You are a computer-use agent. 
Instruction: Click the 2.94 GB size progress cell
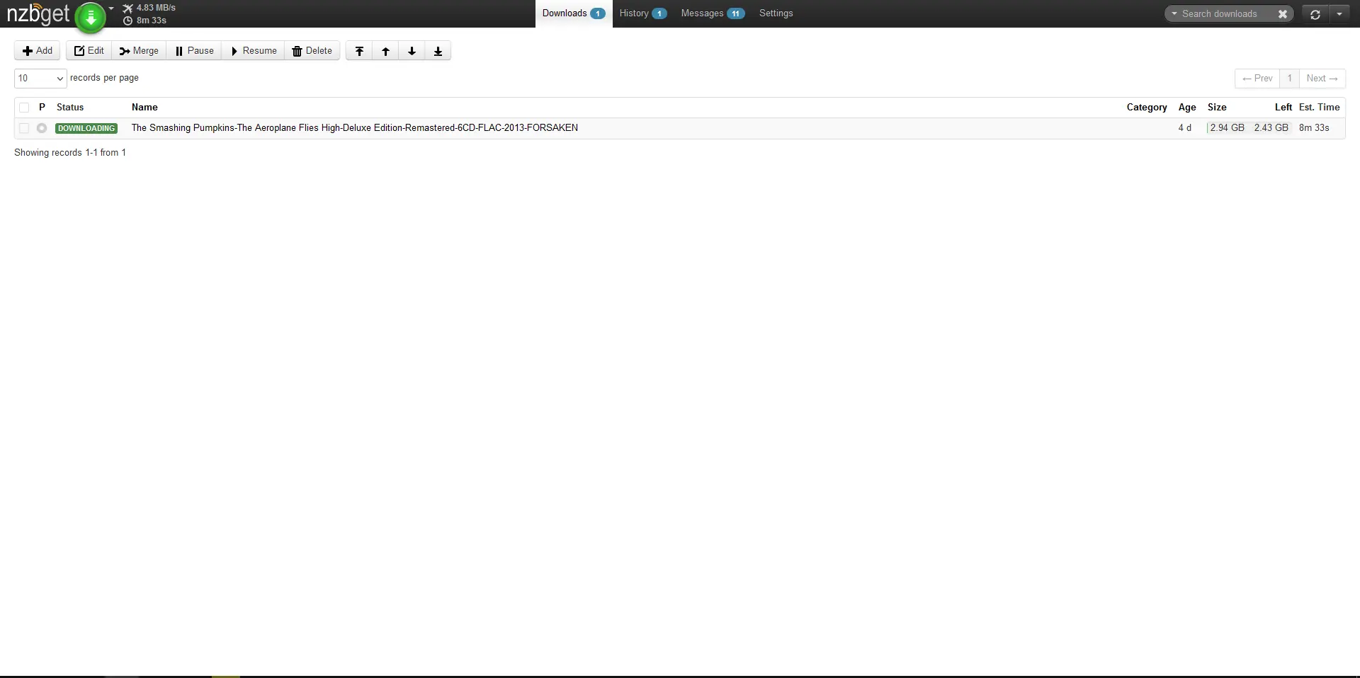pyautogui.click(x=1226, y=128)
